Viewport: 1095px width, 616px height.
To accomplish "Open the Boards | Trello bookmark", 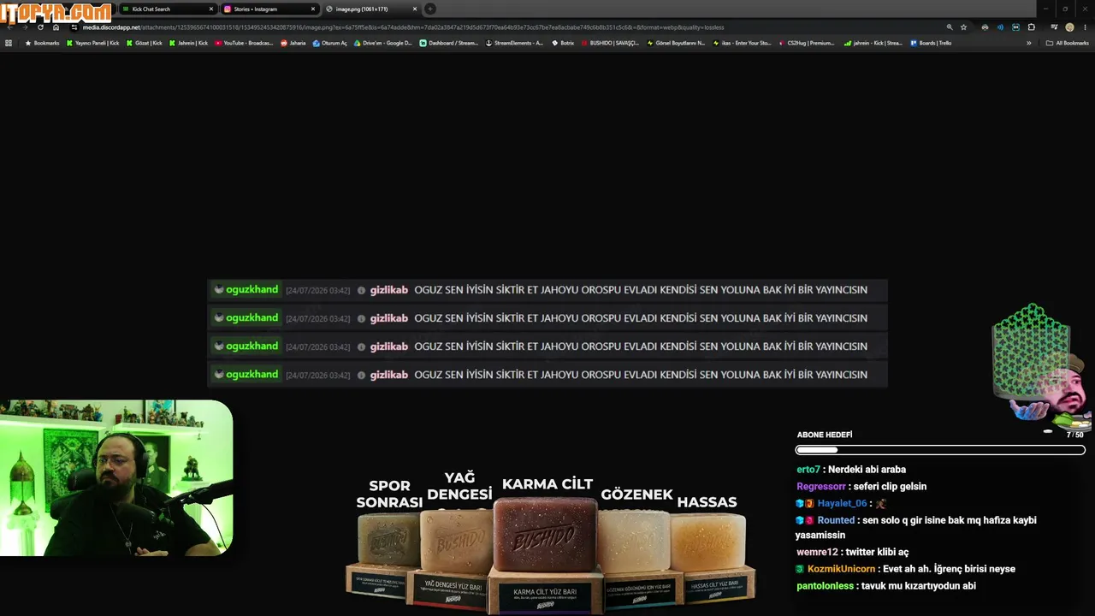I will tap(931, 43).
